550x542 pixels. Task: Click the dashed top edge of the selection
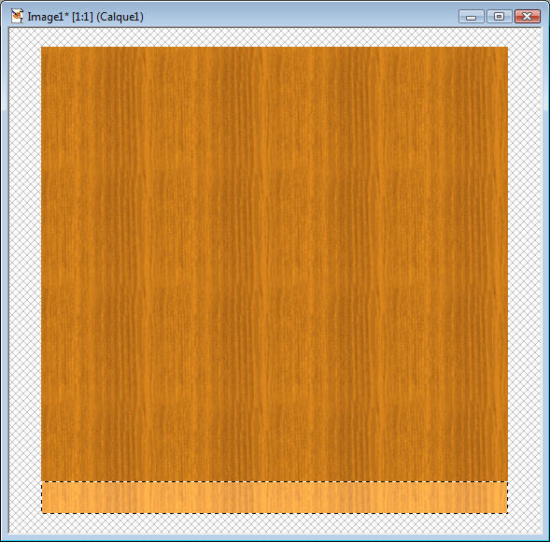coord(275,481)
